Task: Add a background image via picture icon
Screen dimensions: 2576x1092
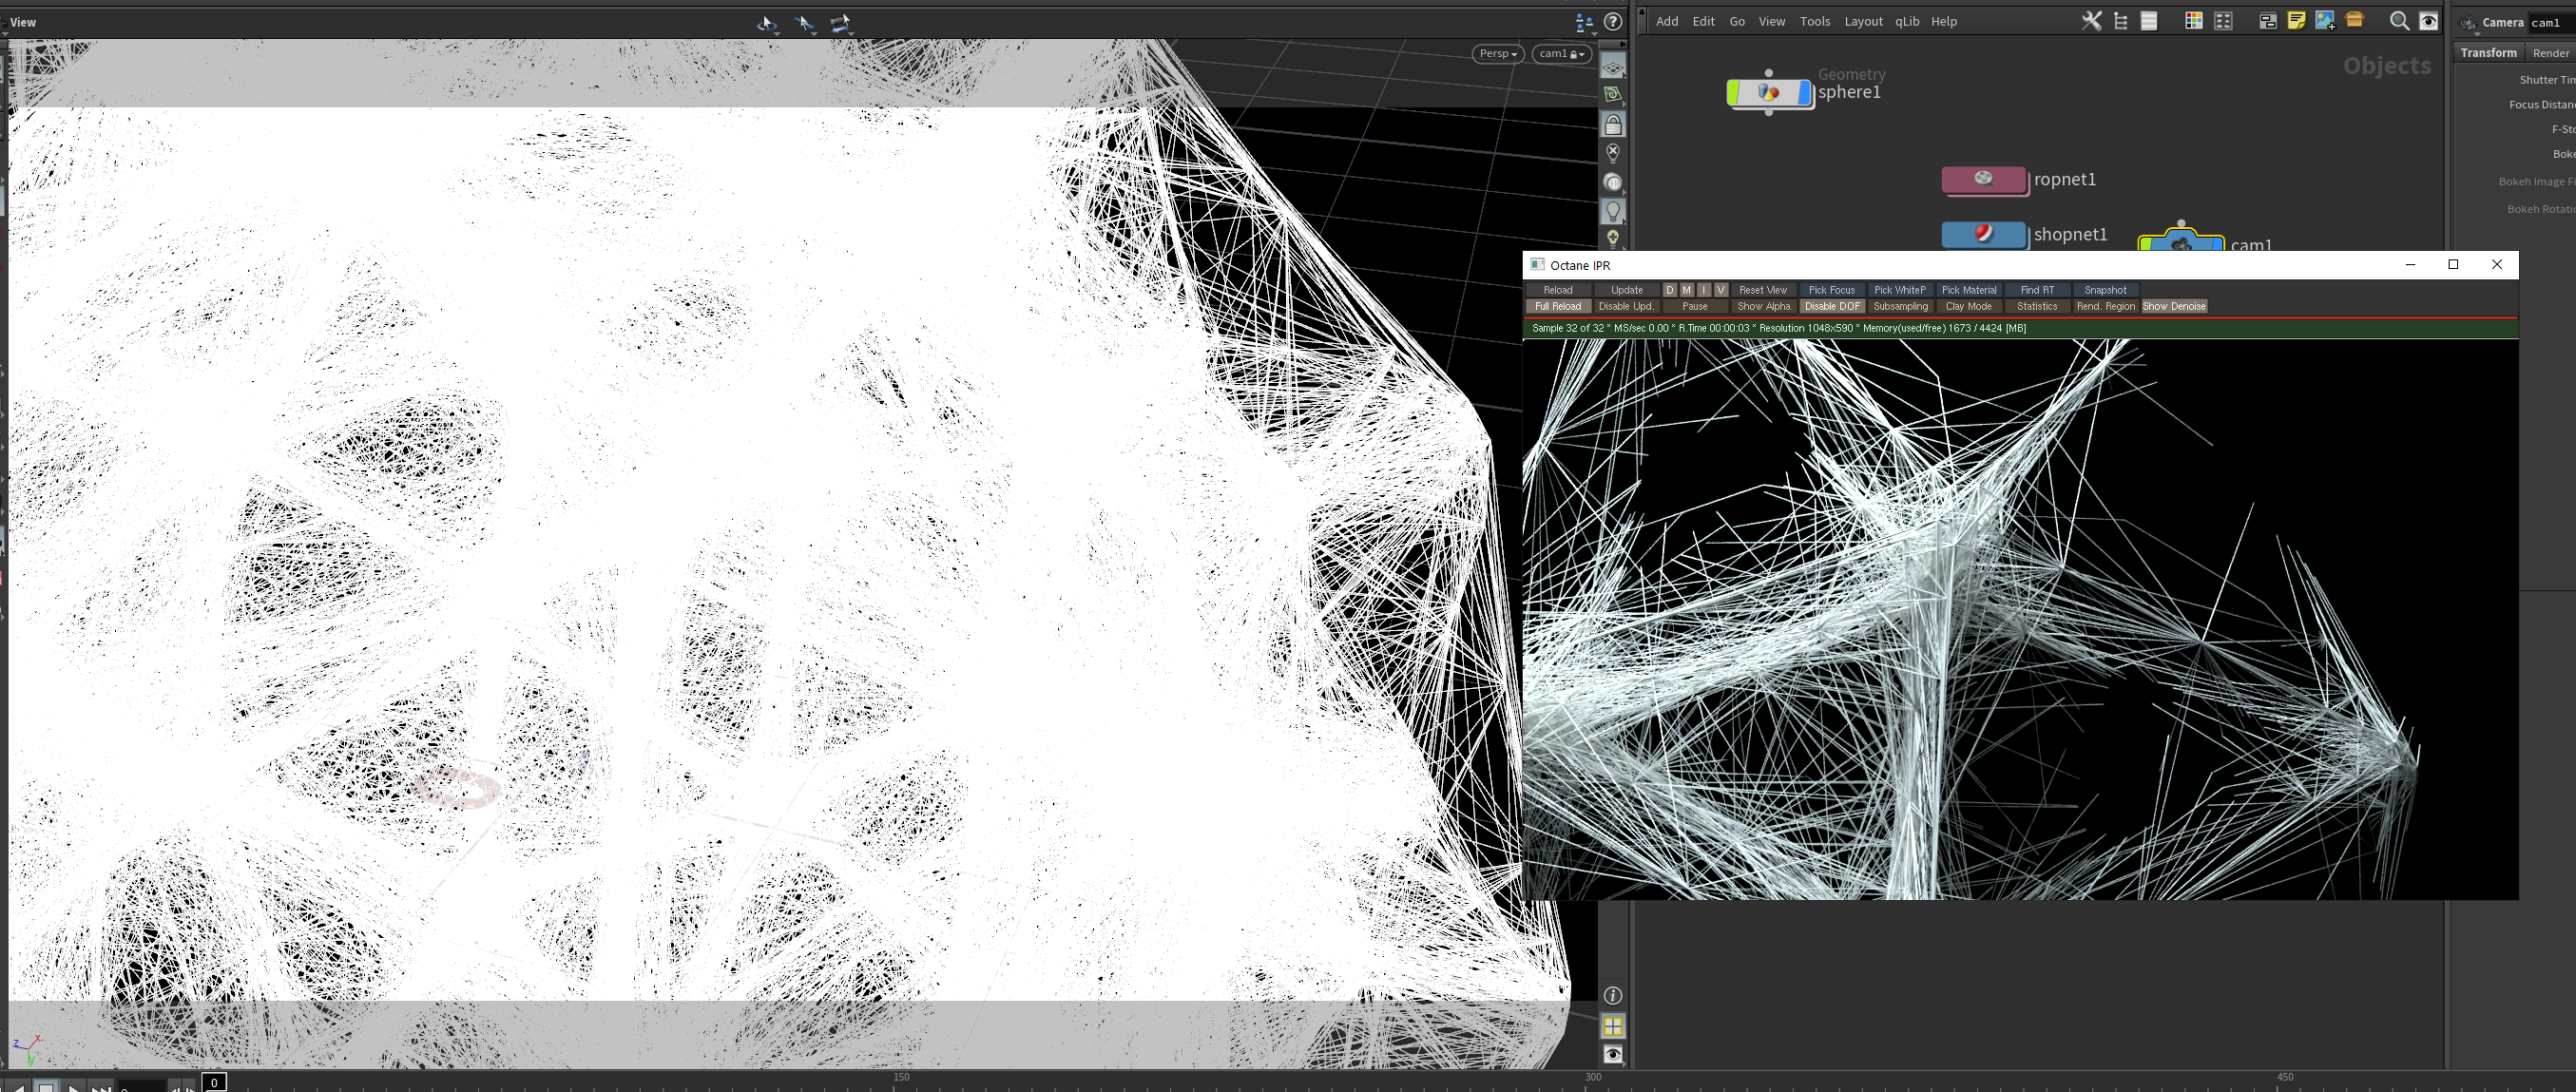Action: click(2324, 21)
